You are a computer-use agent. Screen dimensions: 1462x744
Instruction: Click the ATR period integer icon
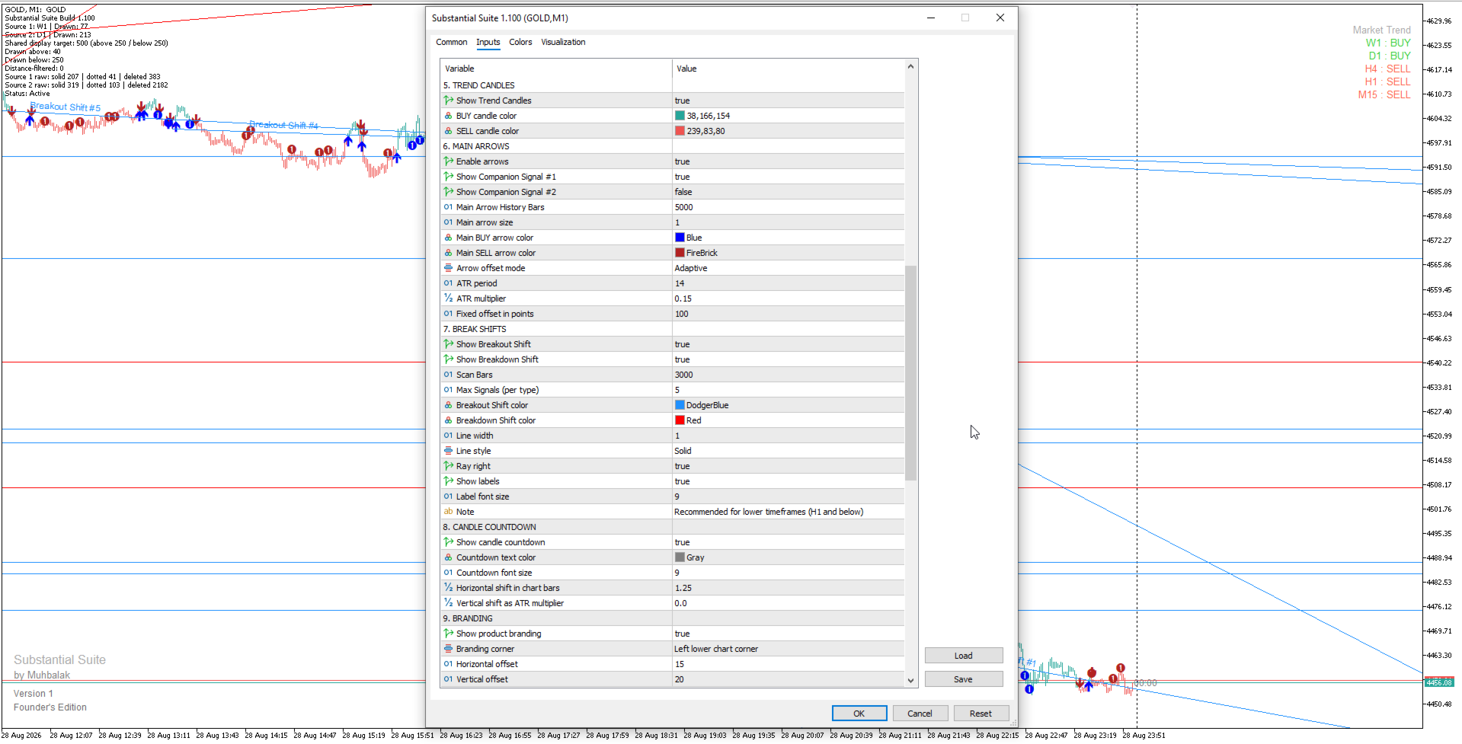pyautogui.click(x=449, y=283)
